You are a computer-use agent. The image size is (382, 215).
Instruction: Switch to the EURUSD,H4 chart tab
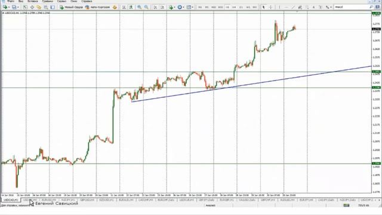pos(49,200)
